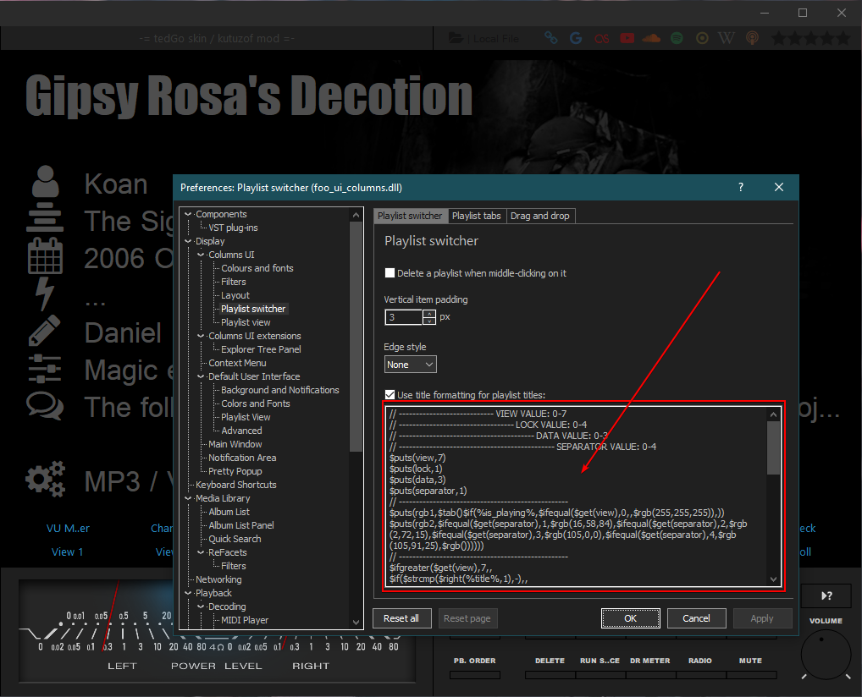Collapse the Media Library node
The width and height of the screenshot is (862, 697).
coord(189,498)
